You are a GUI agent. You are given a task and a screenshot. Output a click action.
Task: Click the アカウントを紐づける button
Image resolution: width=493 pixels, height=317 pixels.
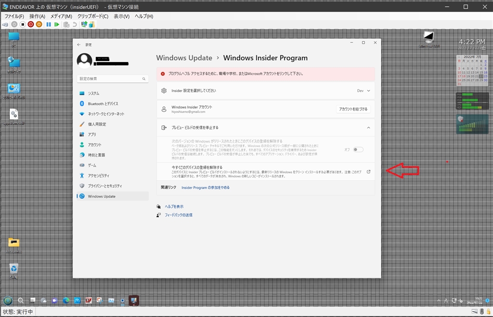tap(353, 109)
